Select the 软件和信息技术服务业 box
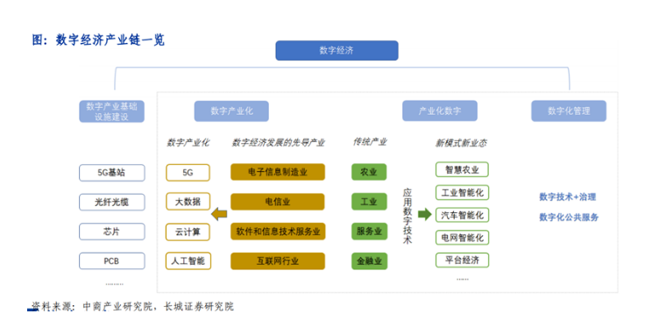The image size is (652, 321). 278,232
